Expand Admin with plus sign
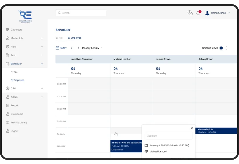 [x=42, y=97]
